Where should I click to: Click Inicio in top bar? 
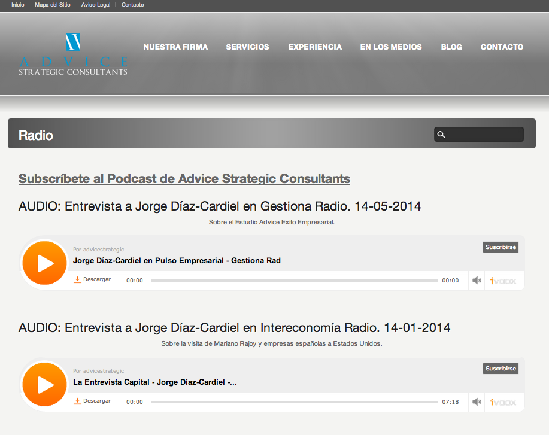(x=18, y=5)
